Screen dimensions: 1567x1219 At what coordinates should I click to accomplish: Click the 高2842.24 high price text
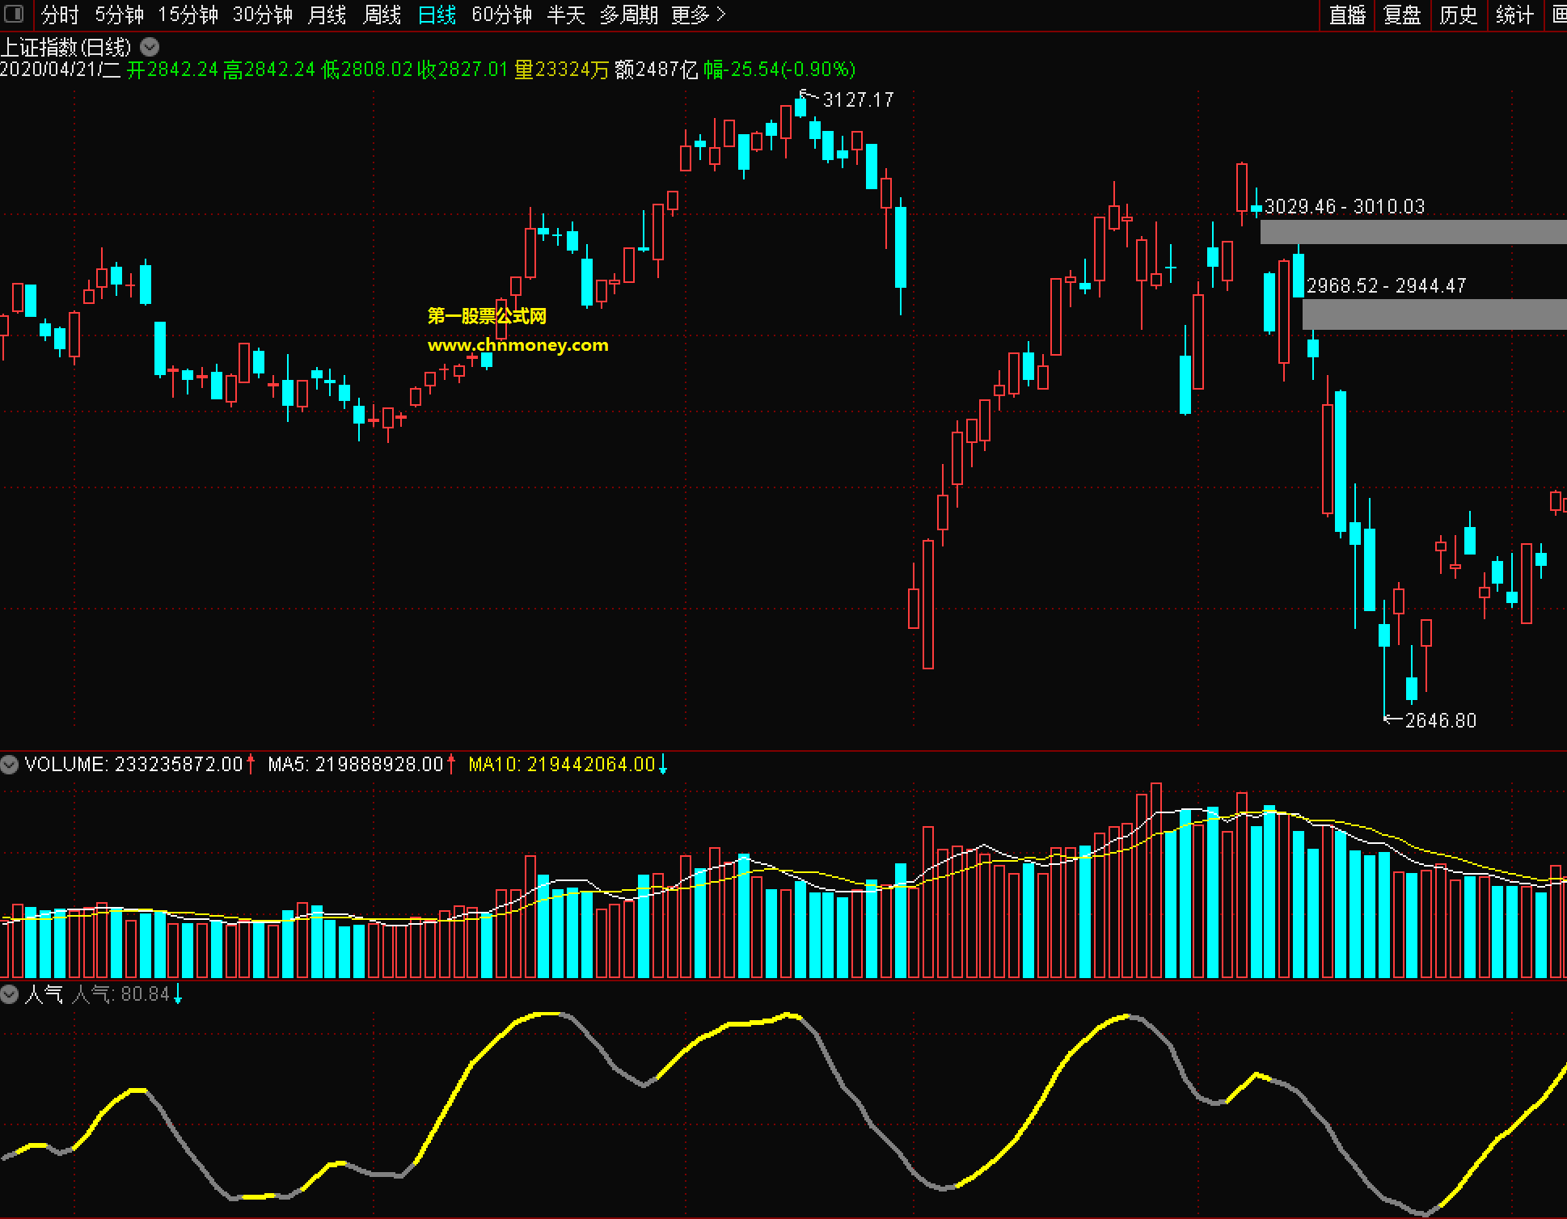click(269, 70)
